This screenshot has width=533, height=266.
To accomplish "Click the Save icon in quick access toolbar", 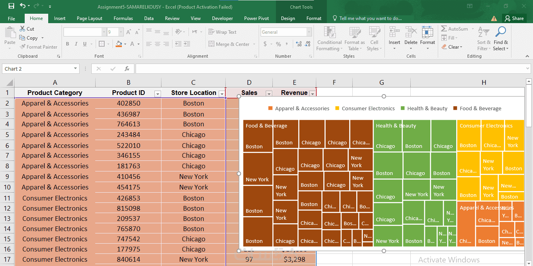I will [11, 6].
